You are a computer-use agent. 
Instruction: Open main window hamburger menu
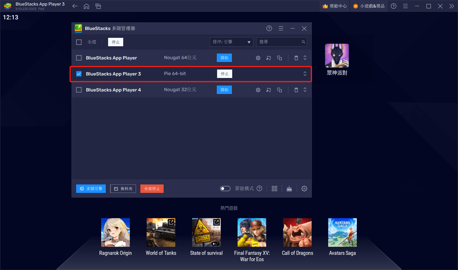point(405,6)
